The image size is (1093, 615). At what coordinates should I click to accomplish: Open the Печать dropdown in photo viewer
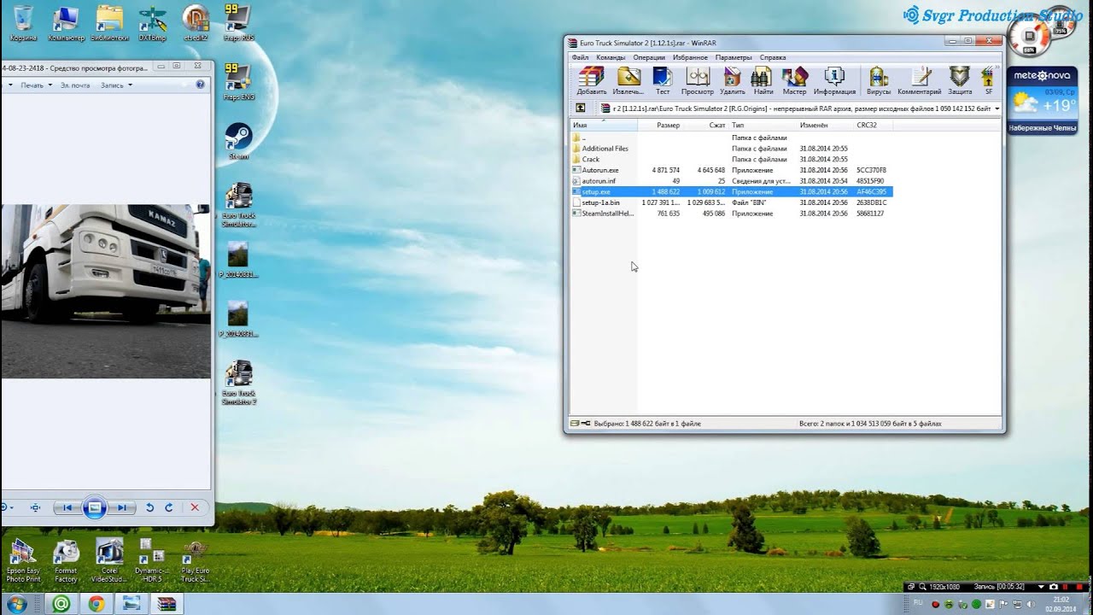35,85
